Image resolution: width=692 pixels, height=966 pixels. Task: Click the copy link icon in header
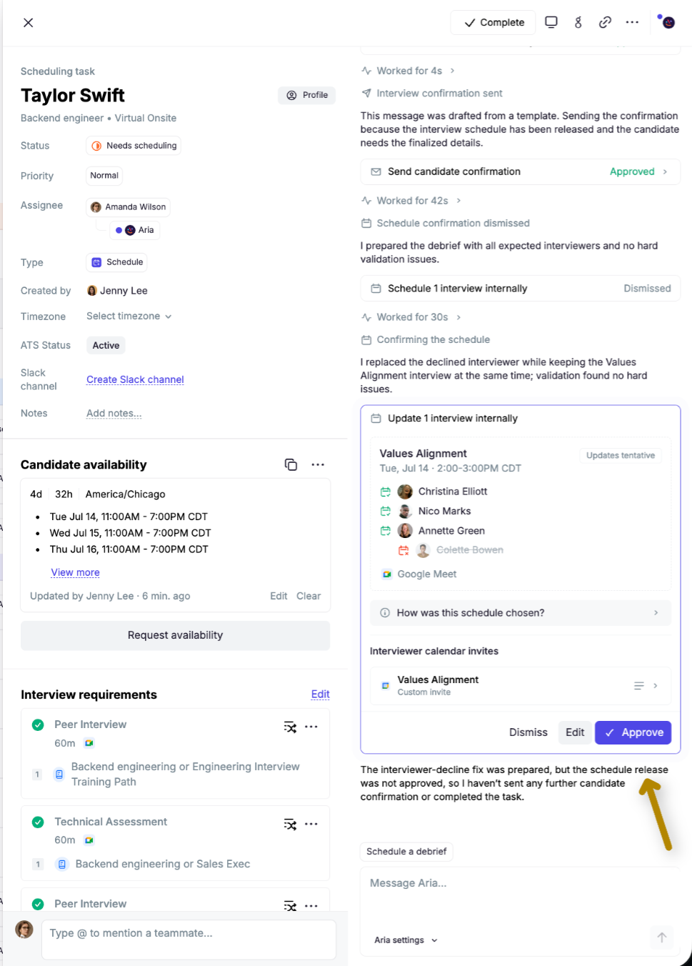point(605,22)
